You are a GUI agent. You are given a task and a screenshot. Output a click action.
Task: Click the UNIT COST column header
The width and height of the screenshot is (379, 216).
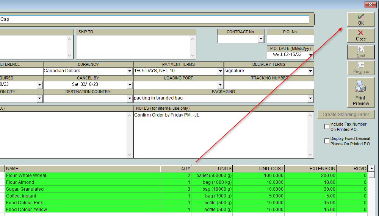tap(258, 168)
